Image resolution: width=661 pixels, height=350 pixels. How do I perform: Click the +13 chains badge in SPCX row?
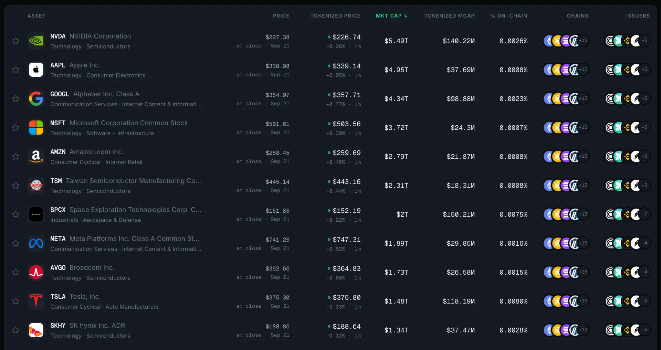tap(583, 214)
